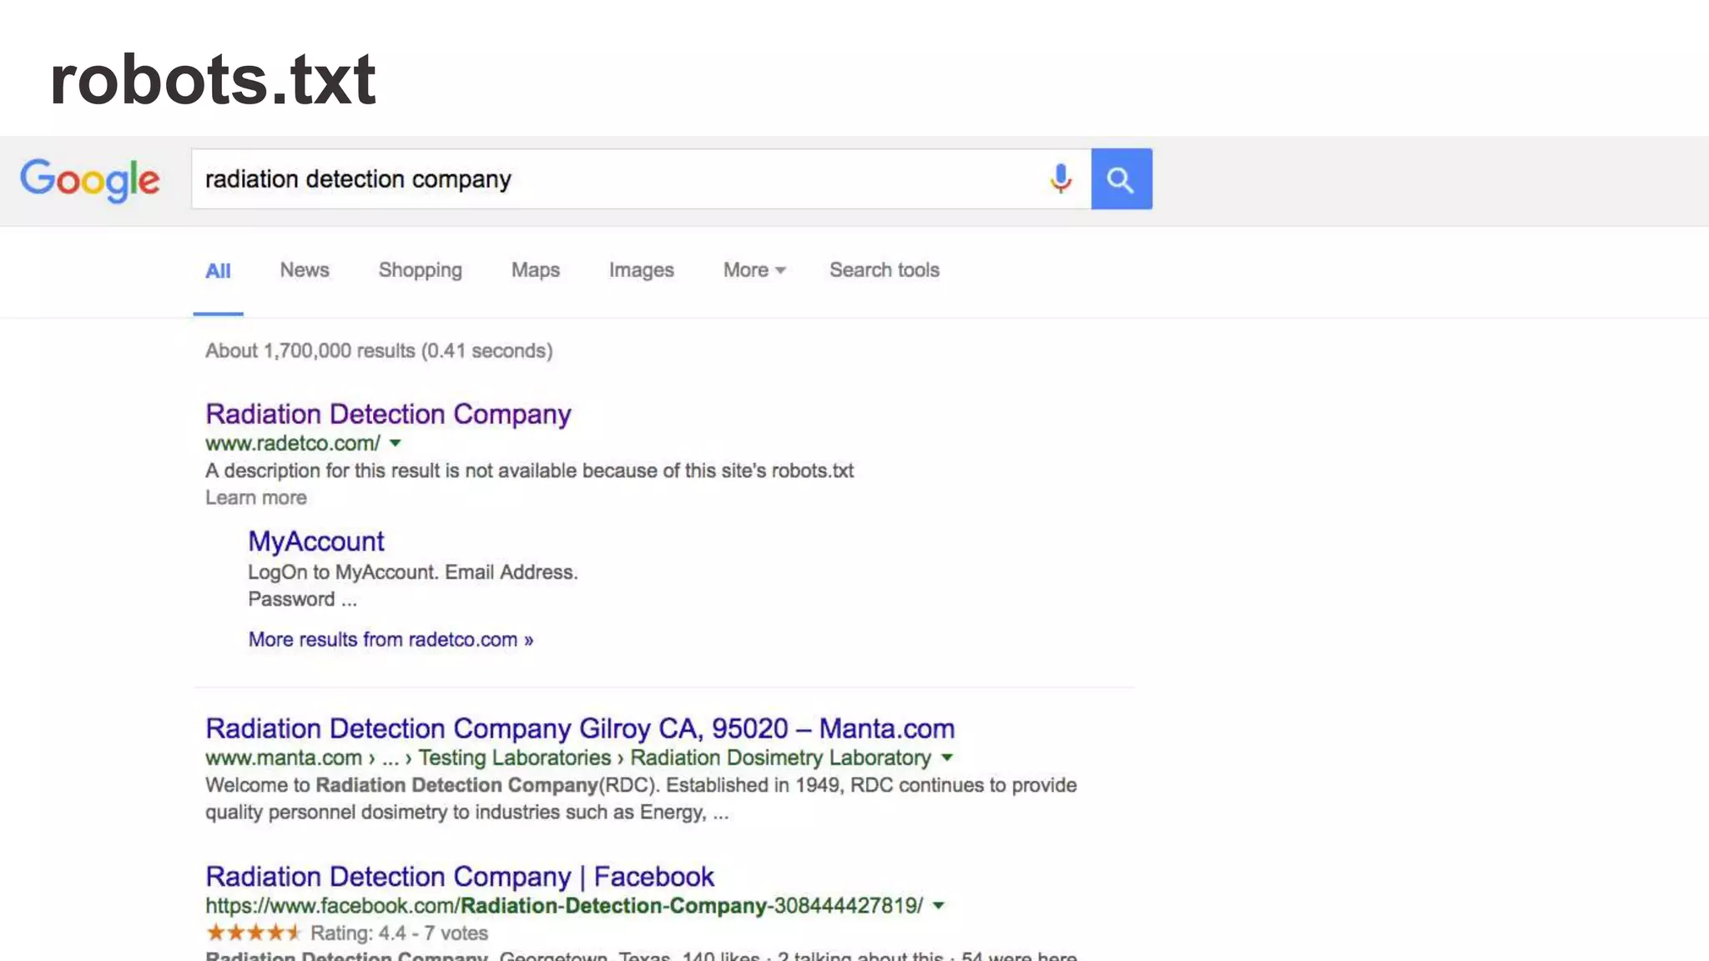Click Rating: 4.4 - 7 votes text
Image resolution: width=1709 pixels, height=961 pixels.
tap(399, 933)
